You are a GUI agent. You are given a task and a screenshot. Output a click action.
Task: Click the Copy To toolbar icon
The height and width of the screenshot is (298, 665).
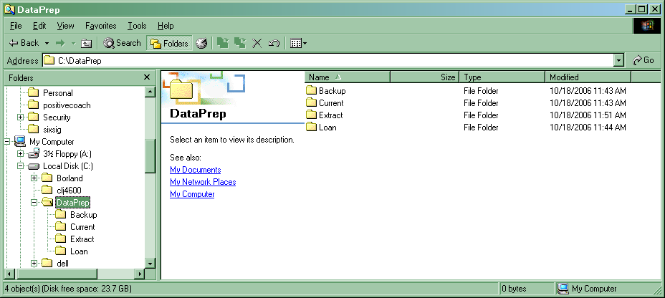pos(240,43)
